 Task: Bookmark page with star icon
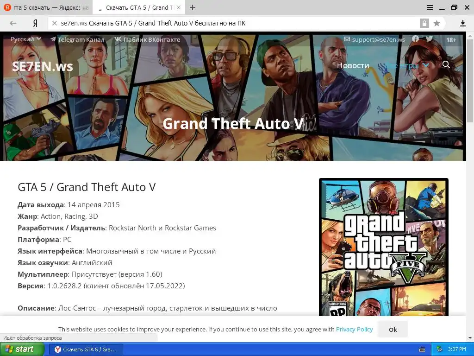click(x=437, y=23)
